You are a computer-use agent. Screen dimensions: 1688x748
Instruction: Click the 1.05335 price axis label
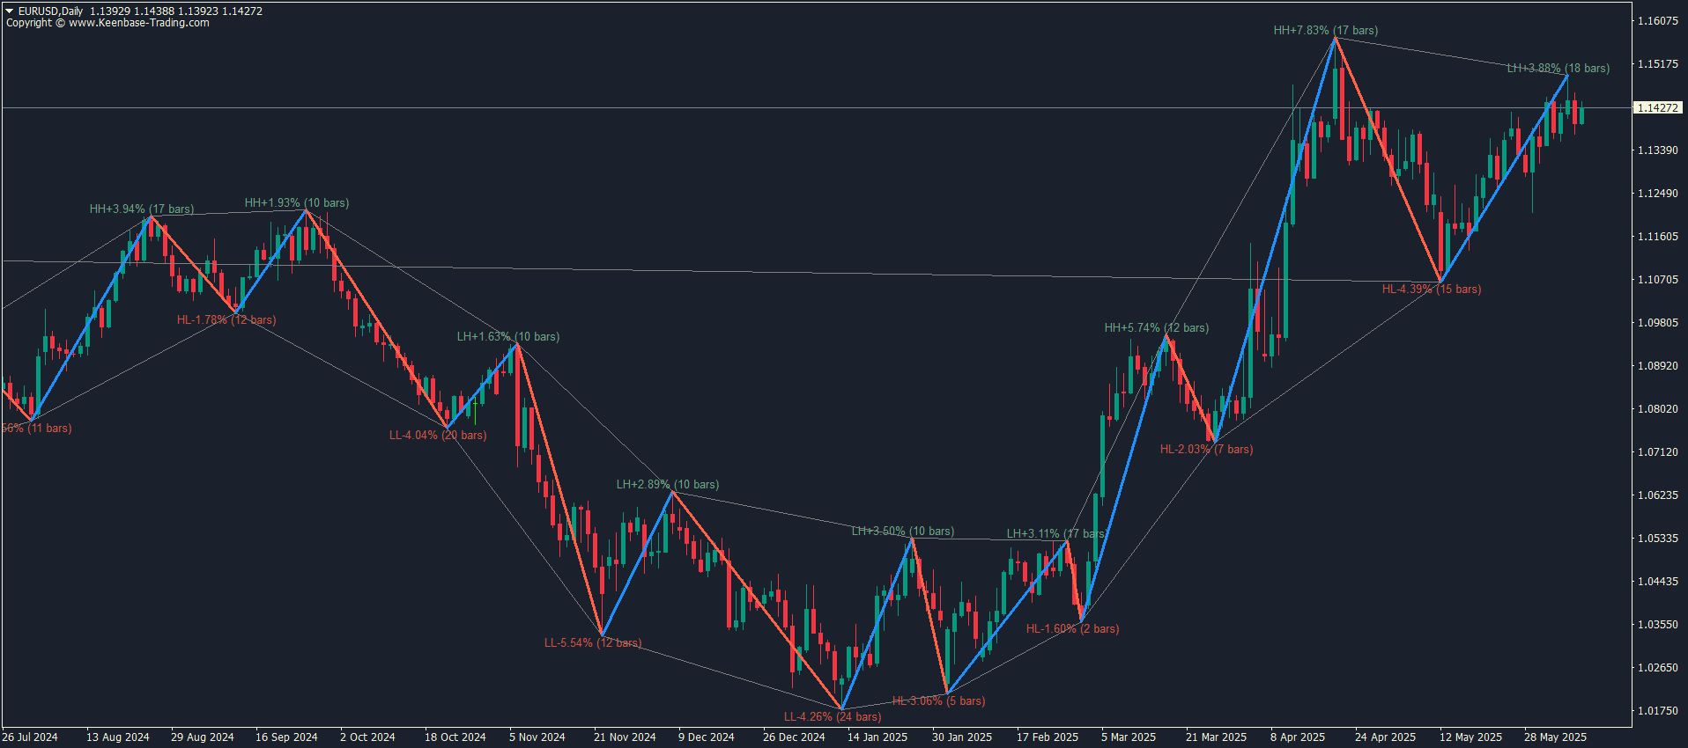coord(1658,539)
